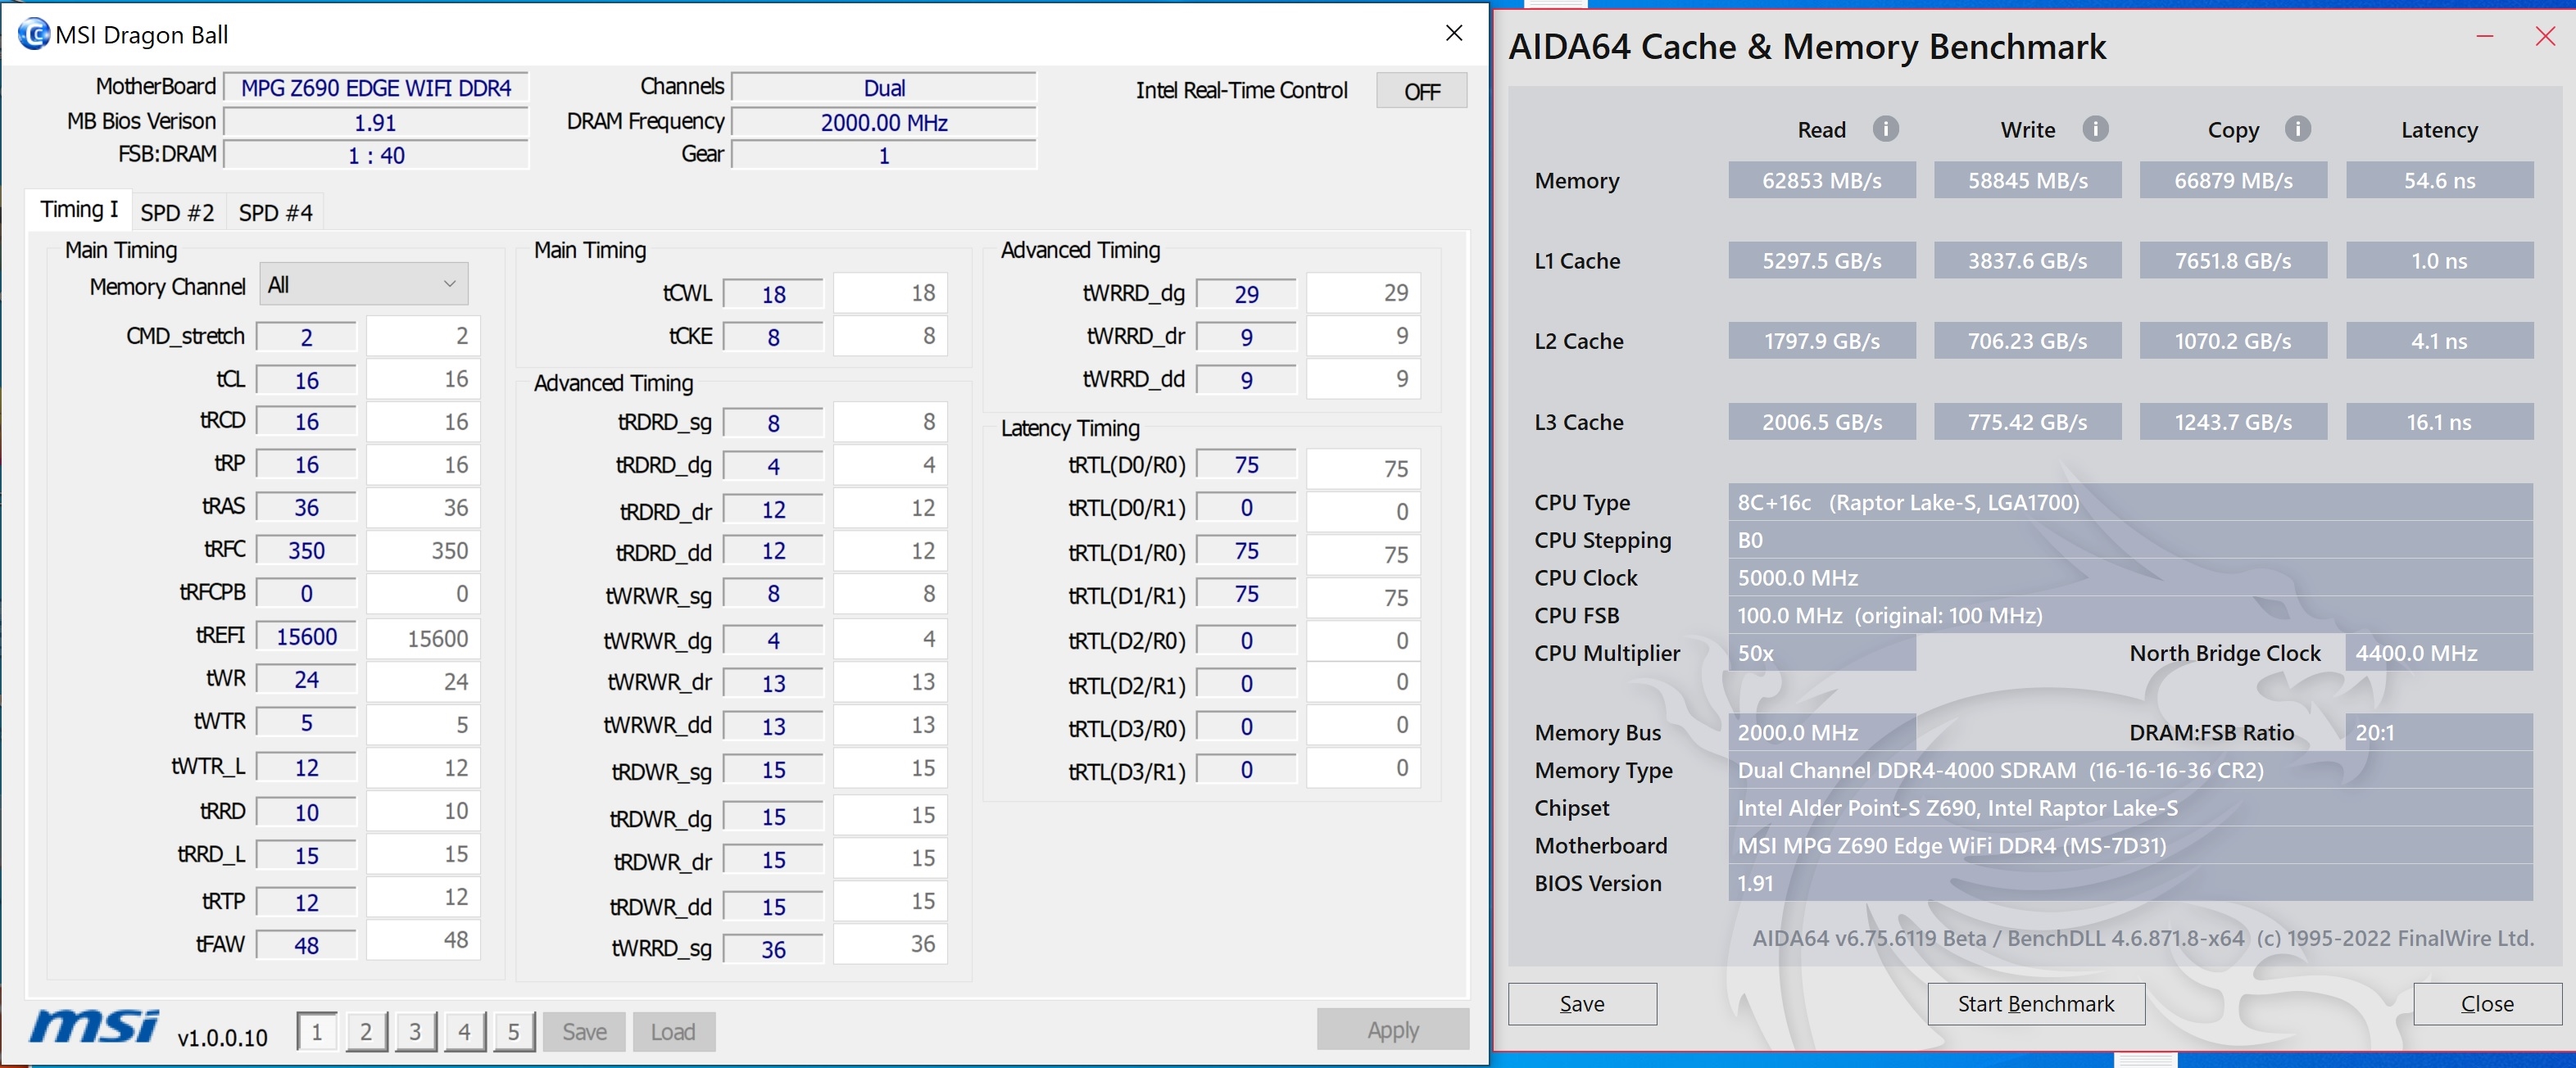
Task: Select profile slot 3
Action: (415, 1031)
